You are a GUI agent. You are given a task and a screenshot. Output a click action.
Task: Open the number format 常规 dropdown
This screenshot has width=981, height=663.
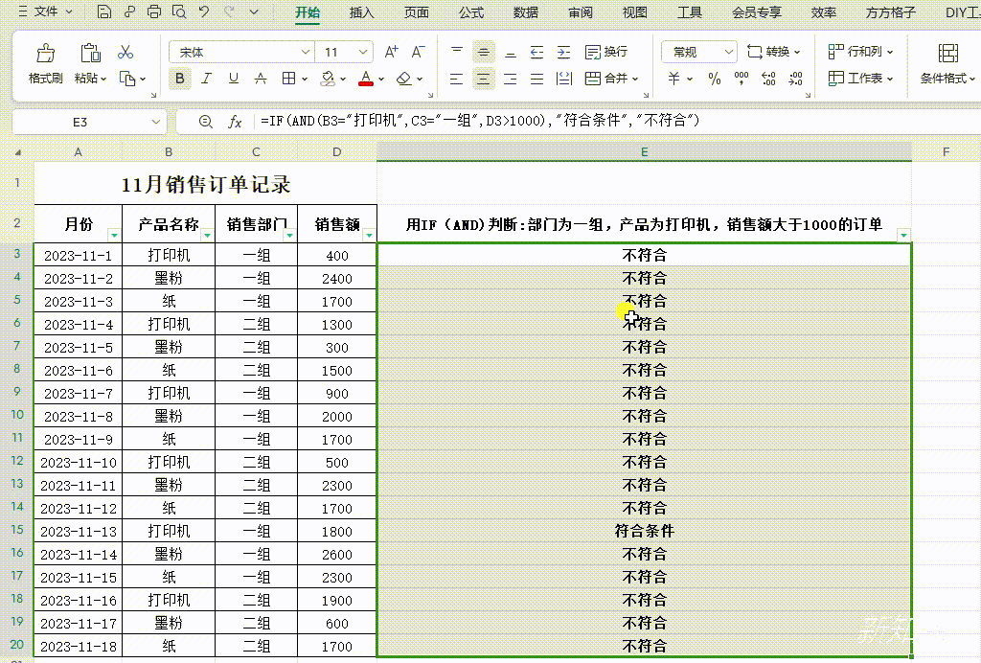[728, 52]
